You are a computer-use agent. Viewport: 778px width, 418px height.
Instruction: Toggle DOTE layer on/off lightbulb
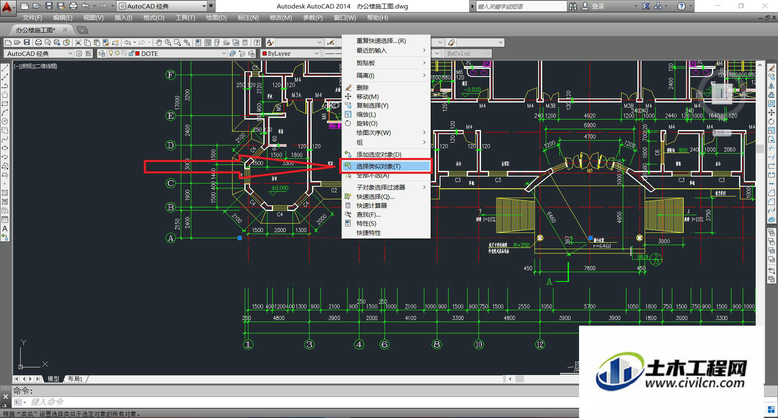coord(111,53)
